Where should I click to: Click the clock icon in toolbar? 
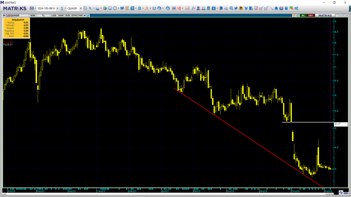[115, 8]
